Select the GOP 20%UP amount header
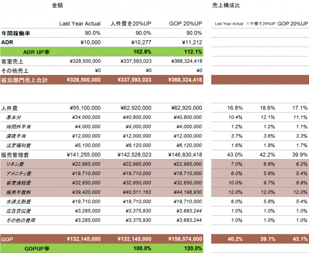The image size is (309, 253). 185,24
